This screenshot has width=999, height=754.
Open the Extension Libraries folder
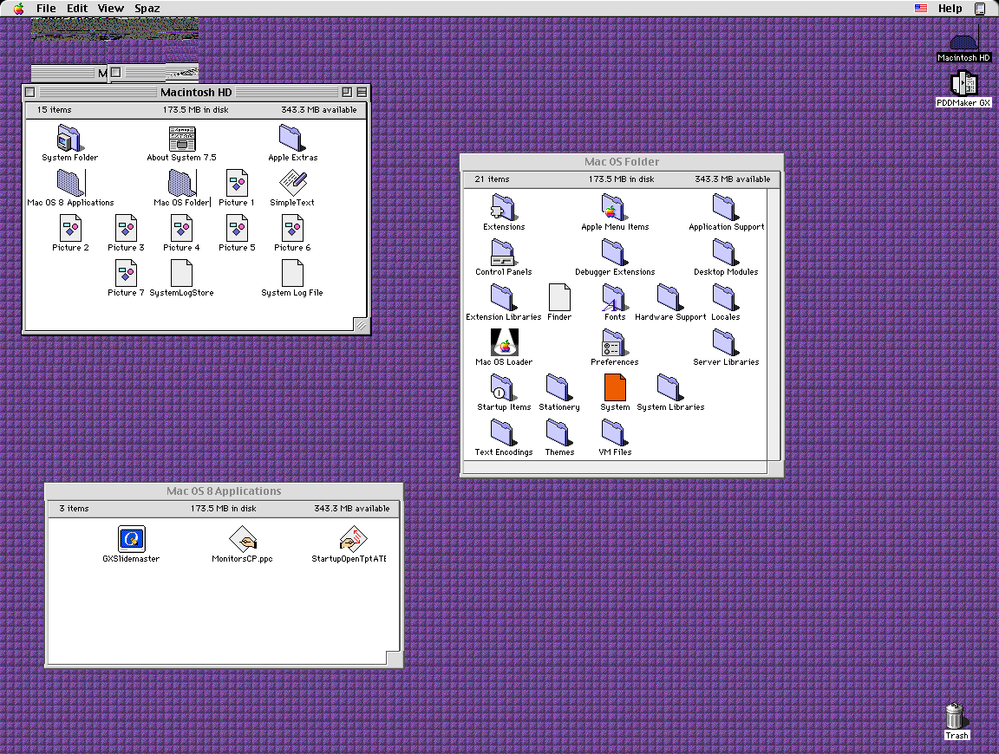(503, 298)
